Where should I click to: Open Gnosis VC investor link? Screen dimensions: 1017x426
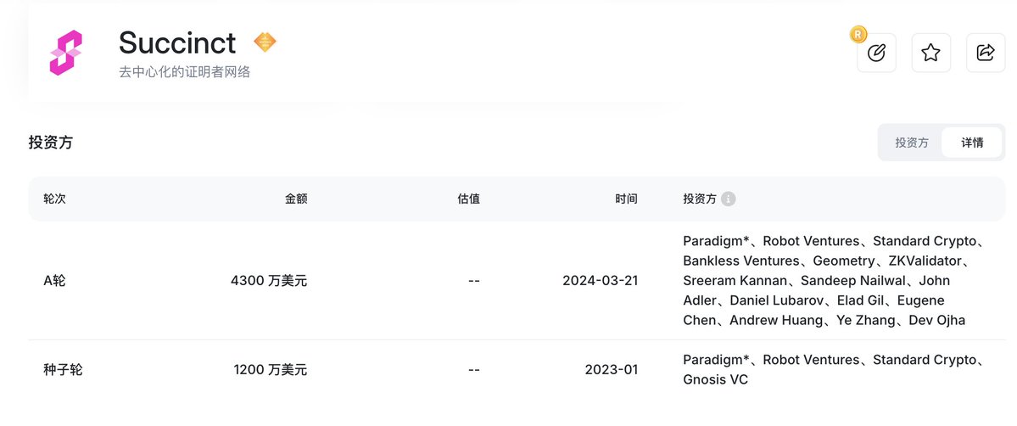click(715, 379)
